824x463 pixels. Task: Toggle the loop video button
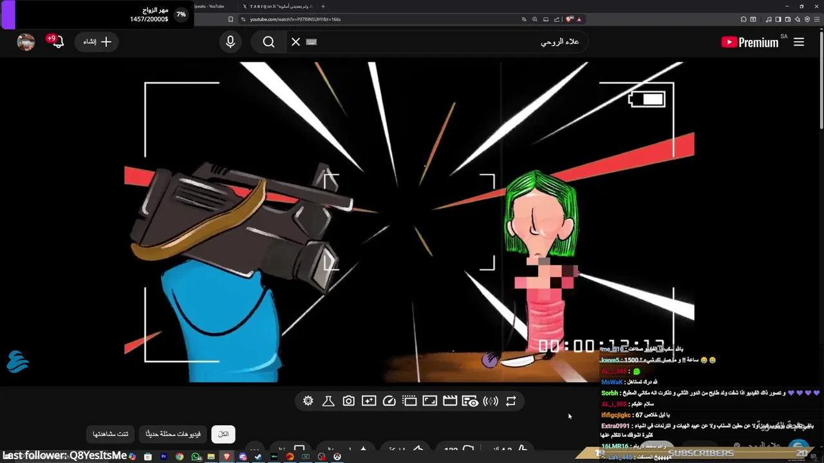(511, 401)
